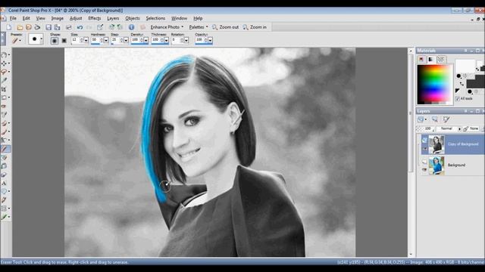The height and width of the screenshot is (272, 485).
Task: Click the vertical scrollbar down arrow
Action: (x=411, y=255)
